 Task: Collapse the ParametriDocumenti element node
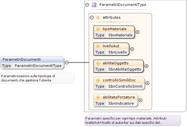click(x=67, y=62)
